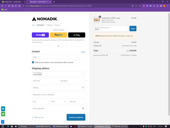Go back with the browser back arrow

(2, 6)
